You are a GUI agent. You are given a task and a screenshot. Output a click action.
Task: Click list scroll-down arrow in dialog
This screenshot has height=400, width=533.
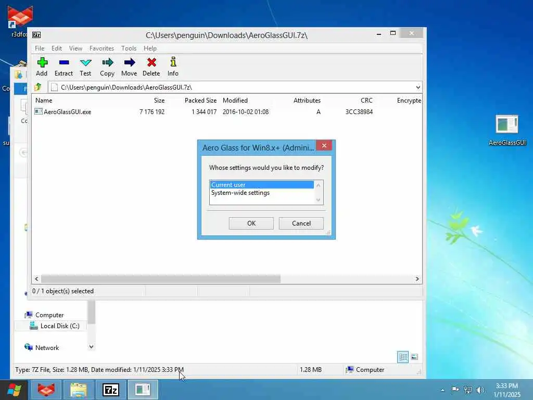point(318,200)
